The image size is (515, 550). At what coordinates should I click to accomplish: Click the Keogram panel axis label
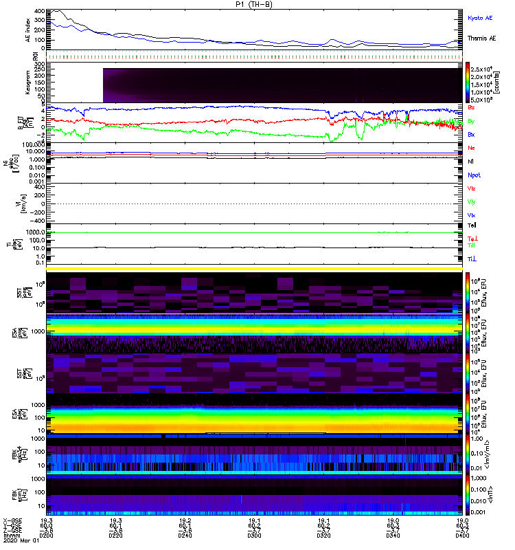(x=27, y=82)
